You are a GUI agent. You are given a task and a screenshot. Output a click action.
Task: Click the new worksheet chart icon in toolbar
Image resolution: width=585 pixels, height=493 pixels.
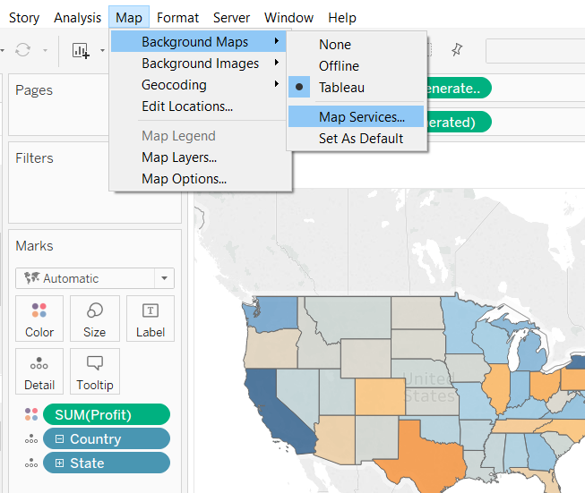pos(82,51)
